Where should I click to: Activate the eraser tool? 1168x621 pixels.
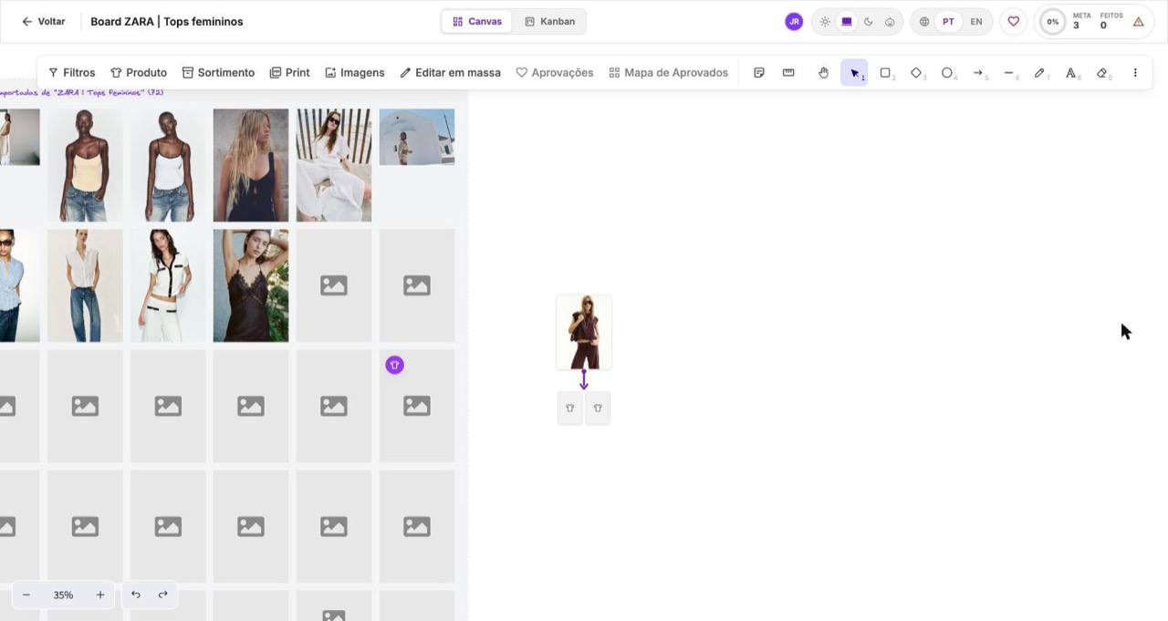[x=1102, y=73]
